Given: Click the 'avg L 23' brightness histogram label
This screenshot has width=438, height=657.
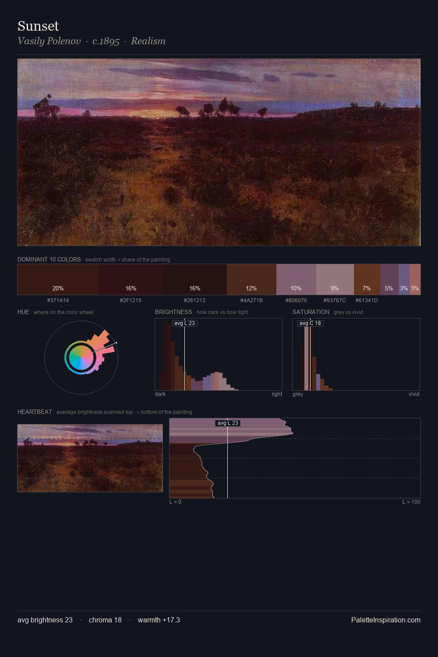Looking at the screenshot, I should [184, 323].
